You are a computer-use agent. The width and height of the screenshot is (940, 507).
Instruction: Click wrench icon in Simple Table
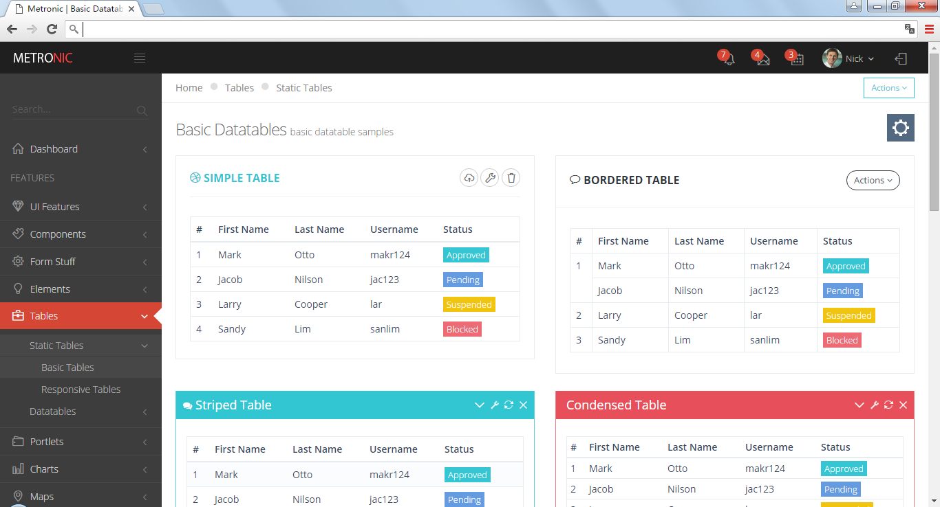pos(489,178)
